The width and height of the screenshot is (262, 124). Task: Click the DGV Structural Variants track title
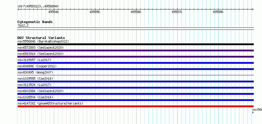[x=41, y=38]
